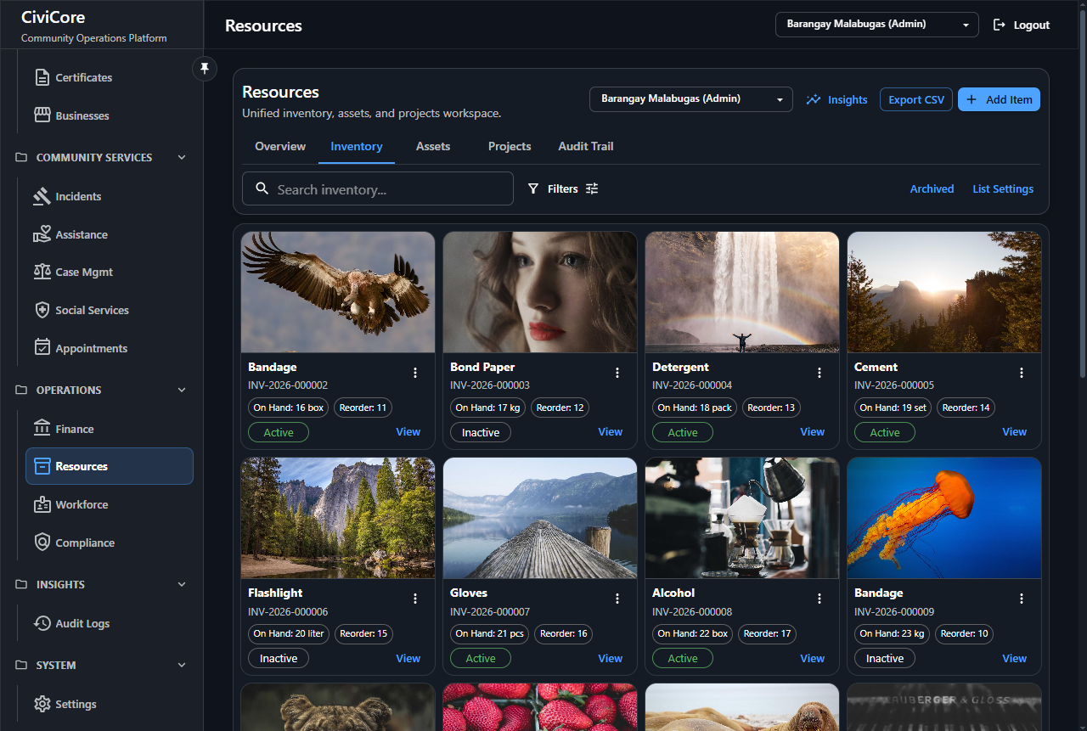1087x731 pixels.
Task: Select the Inventory tab
Action: point(357,146)
